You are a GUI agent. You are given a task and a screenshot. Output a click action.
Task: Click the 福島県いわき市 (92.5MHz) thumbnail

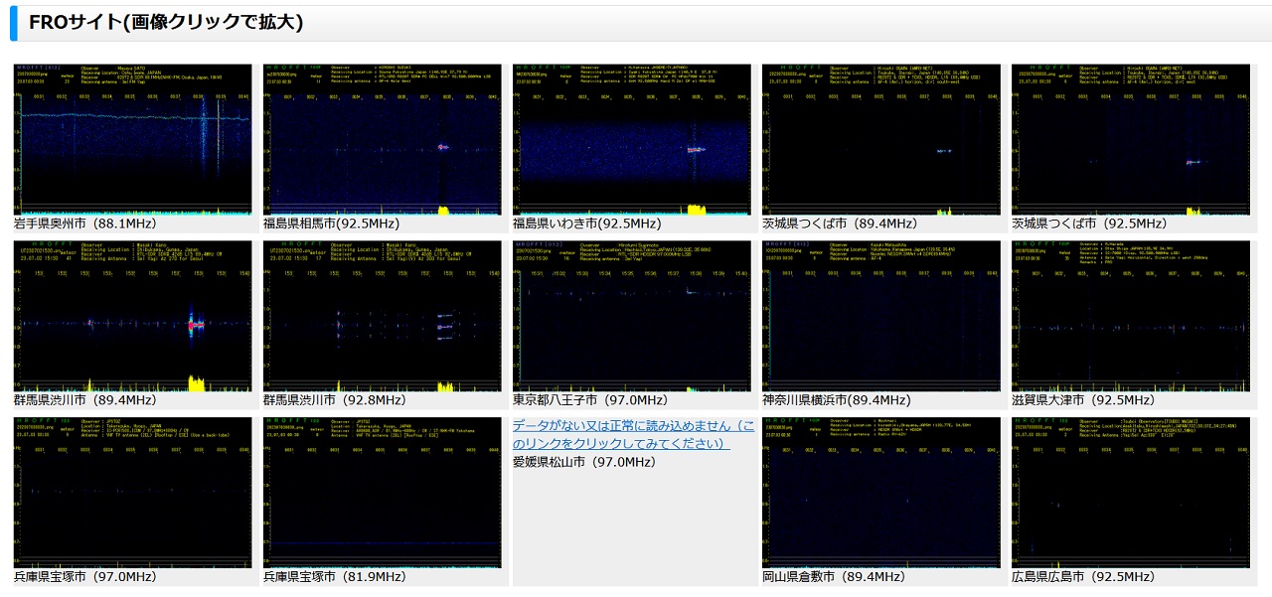[x=631, y=139]
